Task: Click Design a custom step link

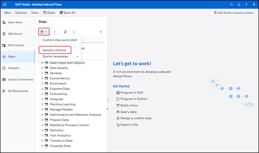Action: [134, 118]
